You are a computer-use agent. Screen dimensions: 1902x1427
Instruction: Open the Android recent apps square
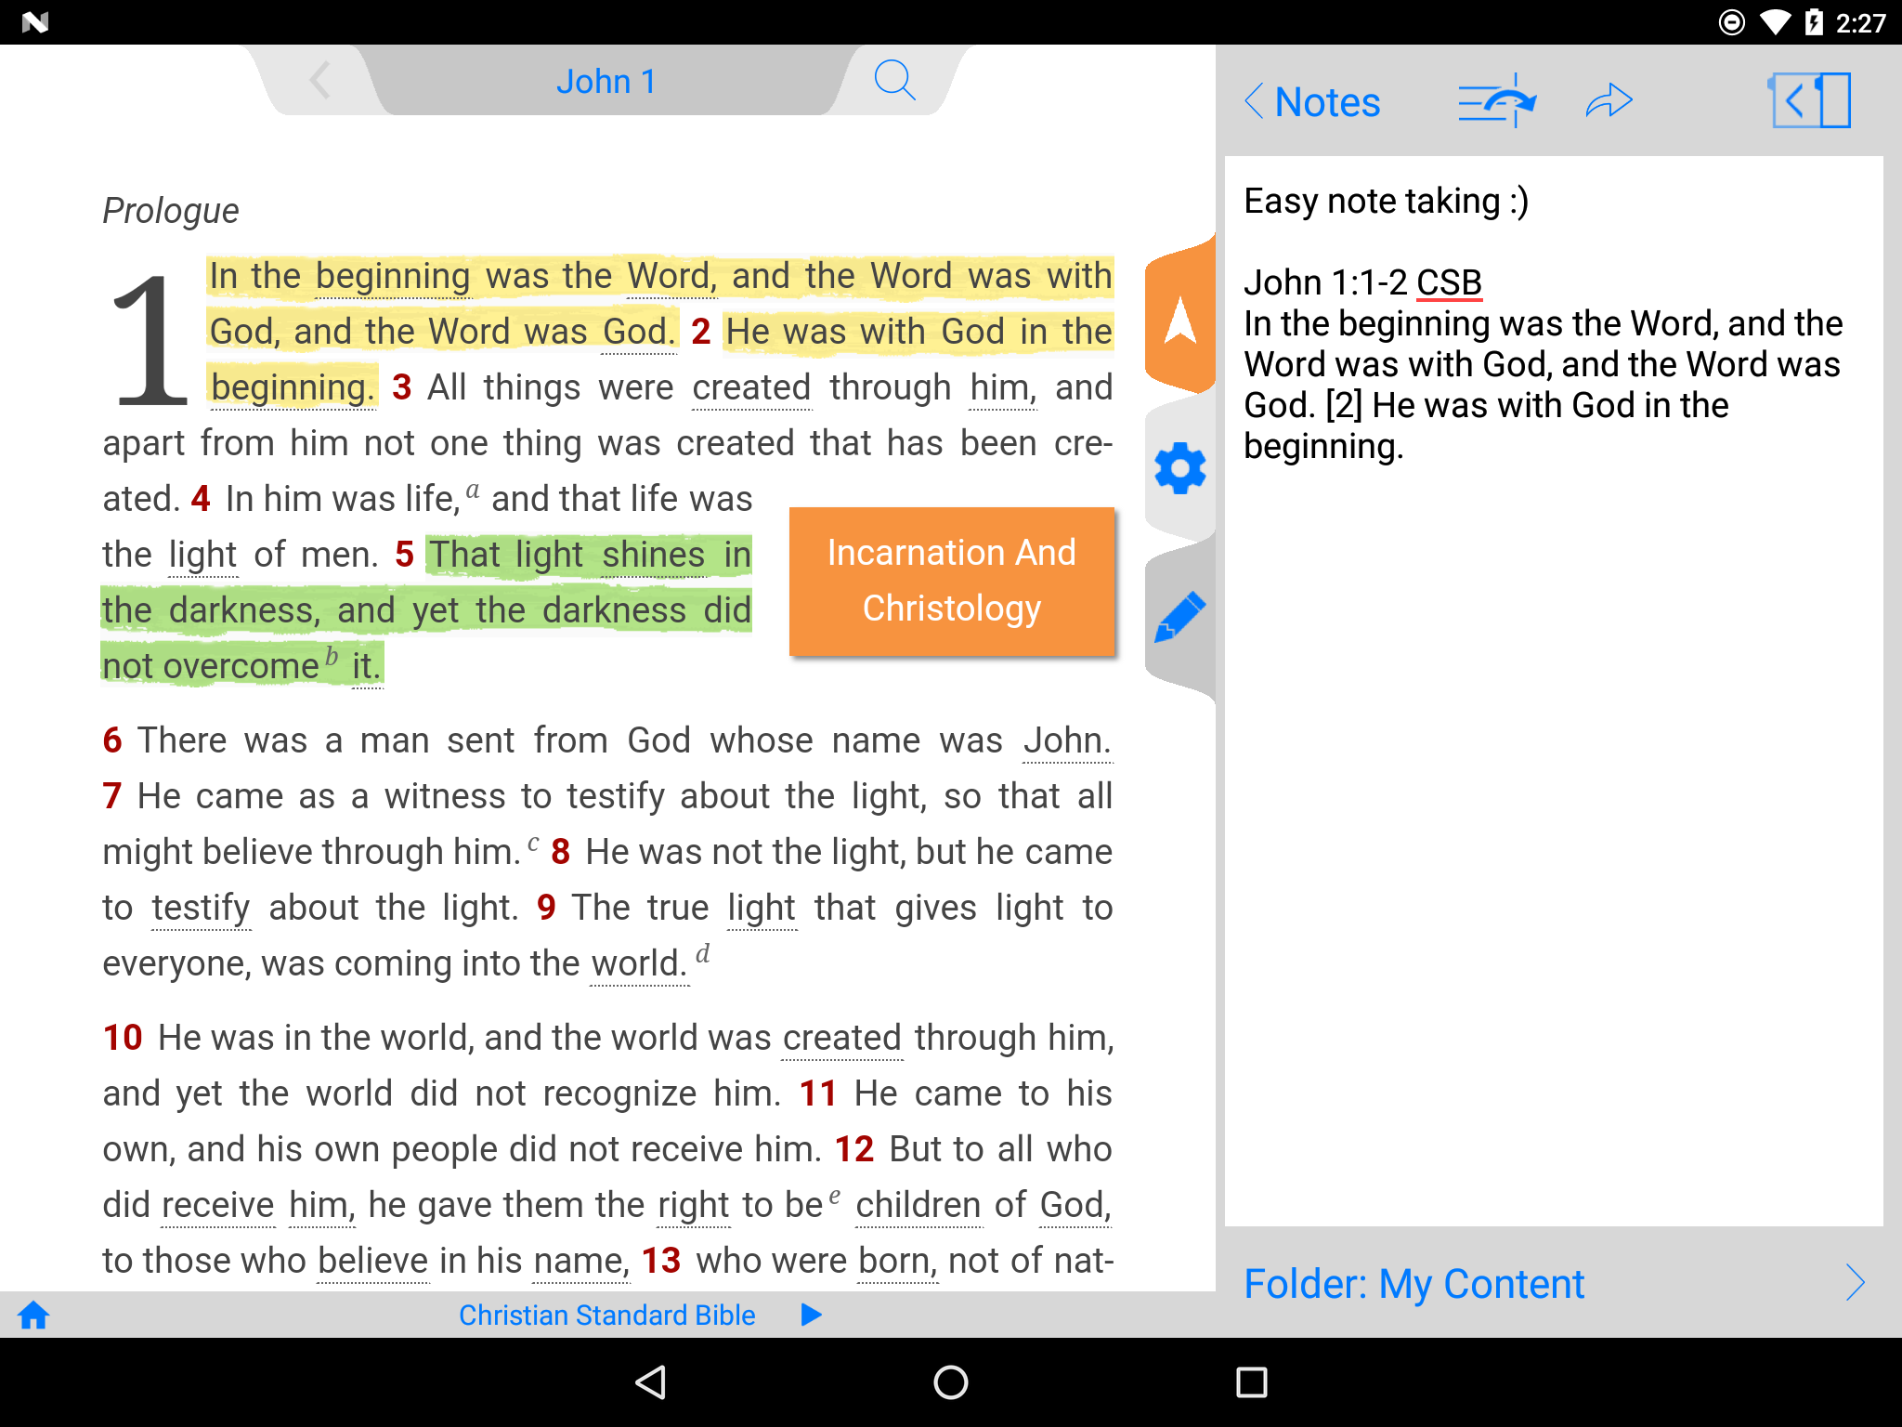(x=1252, y=1382)
